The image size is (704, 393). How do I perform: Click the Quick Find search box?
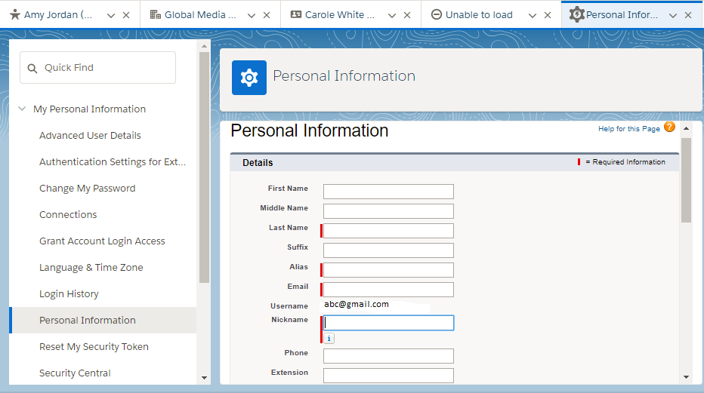pos(98,68)
